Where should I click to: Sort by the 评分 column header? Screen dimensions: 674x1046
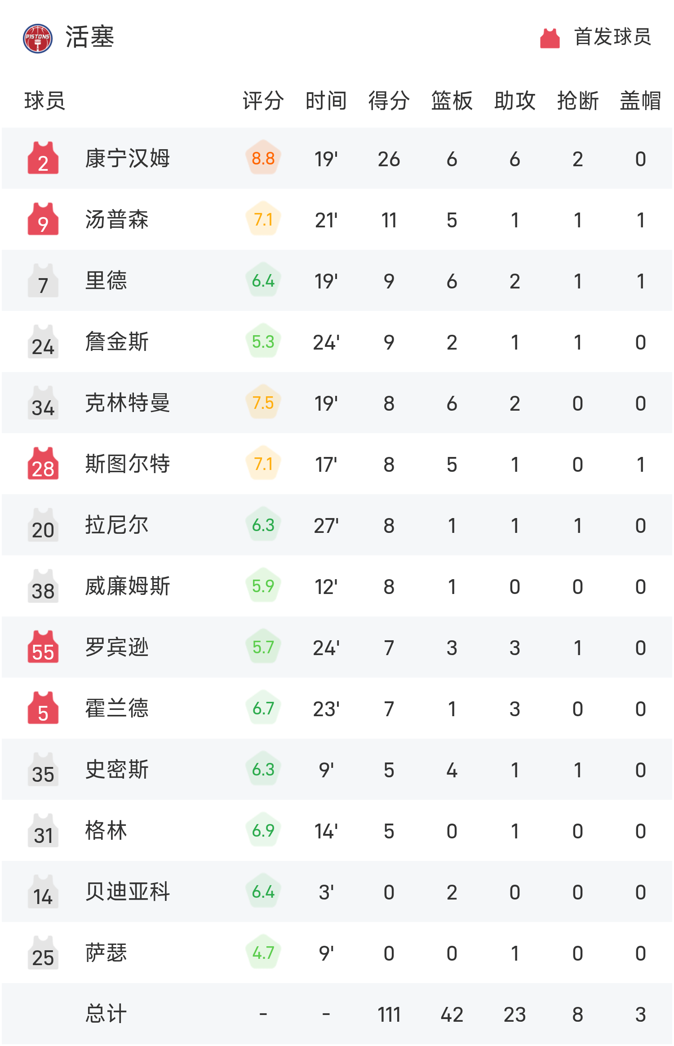[263, 100]
